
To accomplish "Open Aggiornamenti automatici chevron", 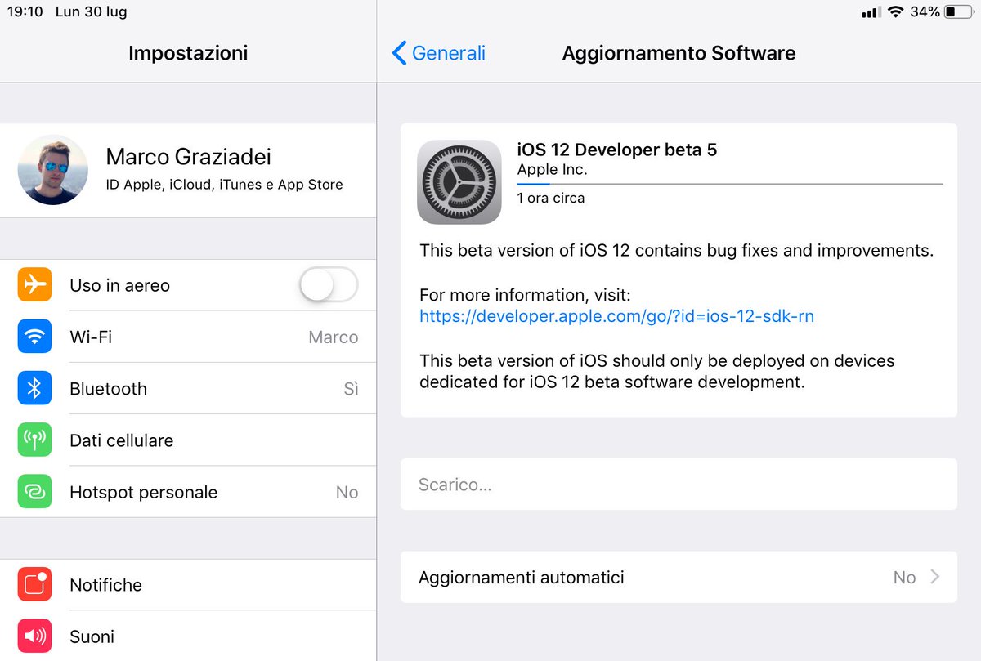I will pyautogui.click(x=935, y=577).
